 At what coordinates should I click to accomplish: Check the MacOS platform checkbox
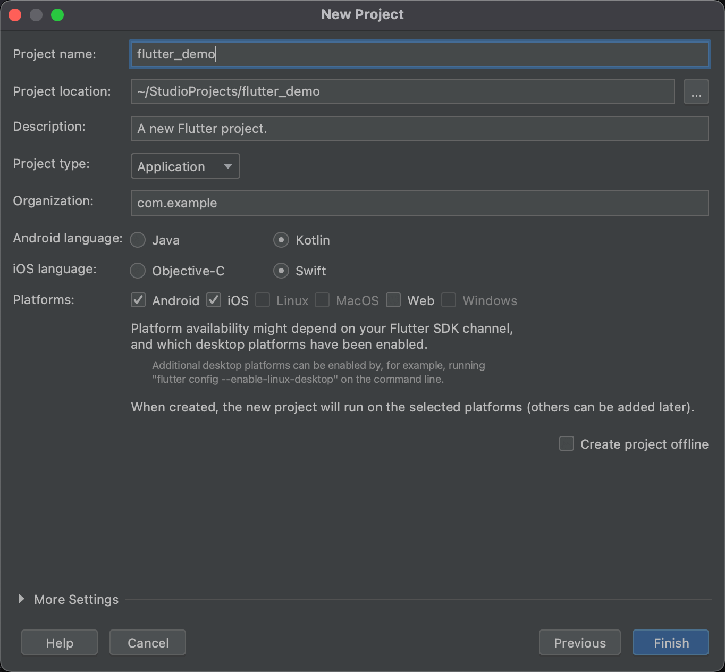coord(322,300)
